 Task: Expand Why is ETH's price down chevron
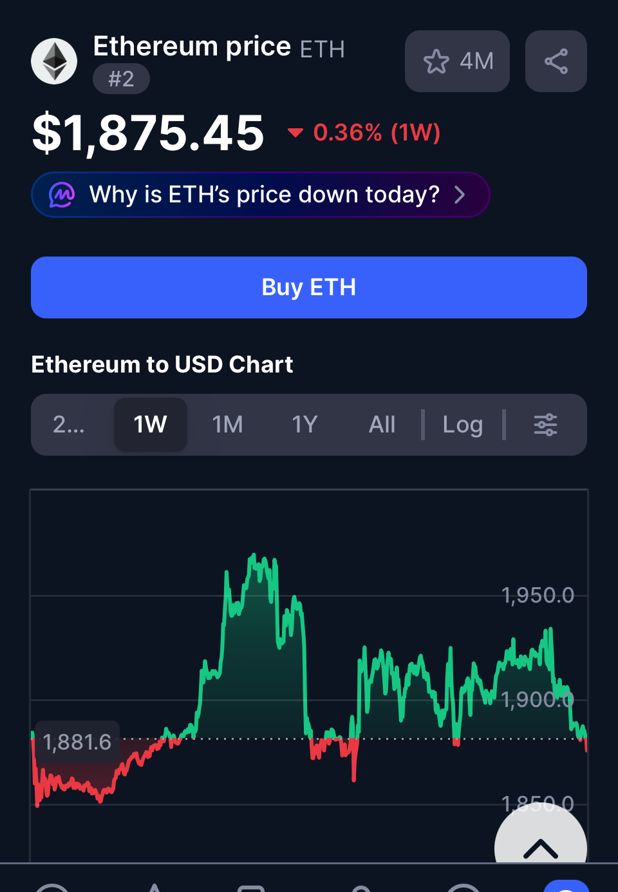click(x=460, y=195)
